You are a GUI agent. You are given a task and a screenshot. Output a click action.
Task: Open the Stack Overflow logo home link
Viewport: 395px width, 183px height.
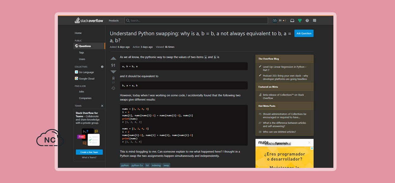89,21
